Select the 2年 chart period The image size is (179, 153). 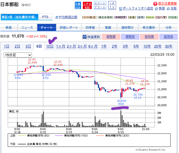pos(114,46)
